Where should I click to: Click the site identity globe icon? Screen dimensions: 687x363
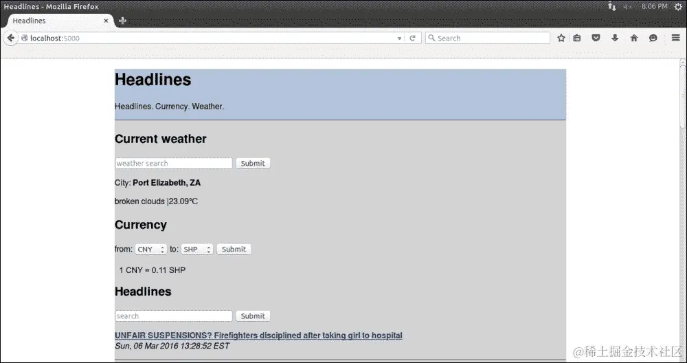pyautogui.click(x=25, y=38)
